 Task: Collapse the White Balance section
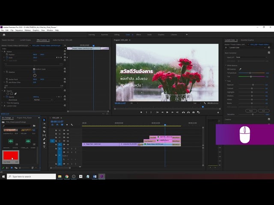[226, 65]
